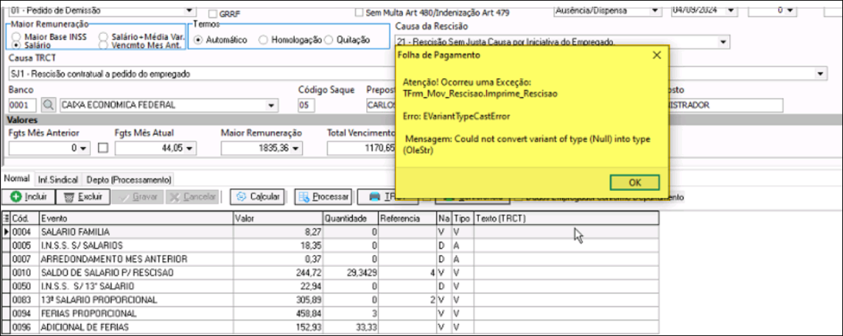The width and height of the screenshot is (843, 336).
Task: Select the SALARIO FAMILIA row
Action: pyautogui.click(x=330, y=232)
